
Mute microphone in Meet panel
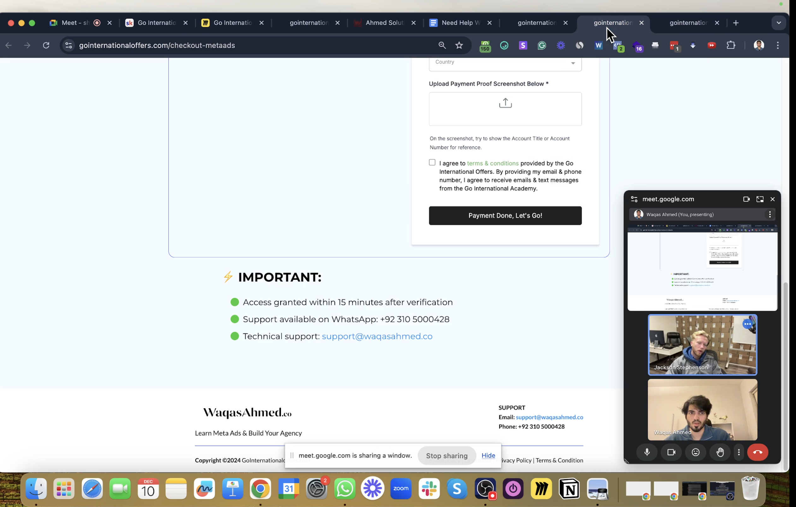pos(647,452)
